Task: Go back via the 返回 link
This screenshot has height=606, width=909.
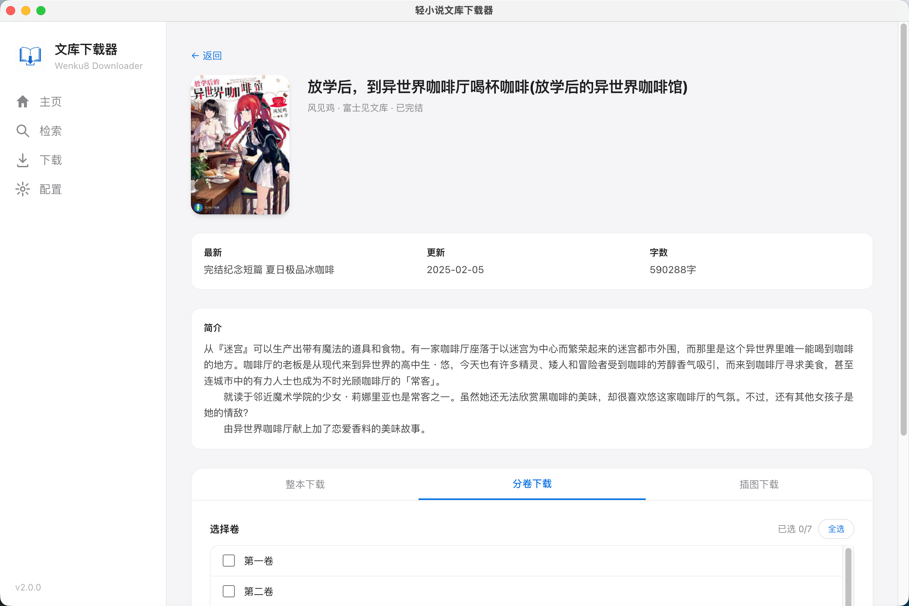Action: pos(207,56)
